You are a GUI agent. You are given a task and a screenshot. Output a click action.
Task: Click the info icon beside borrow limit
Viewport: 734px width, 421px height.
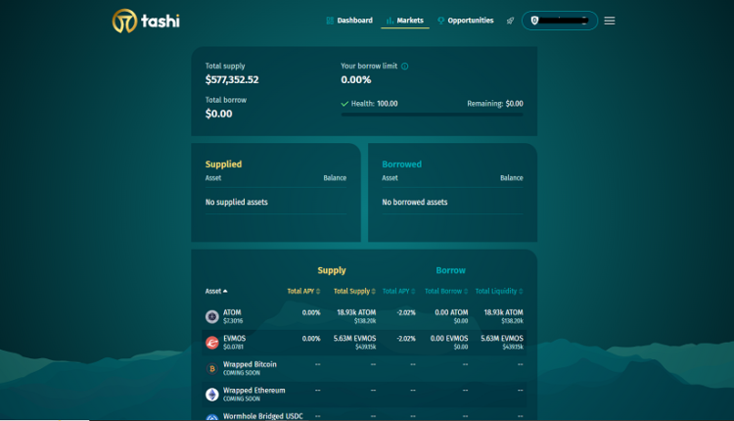(x=405, y=67)
